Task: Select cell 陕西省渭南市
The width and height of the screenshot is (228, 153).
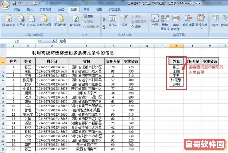Action: (87, 149)
